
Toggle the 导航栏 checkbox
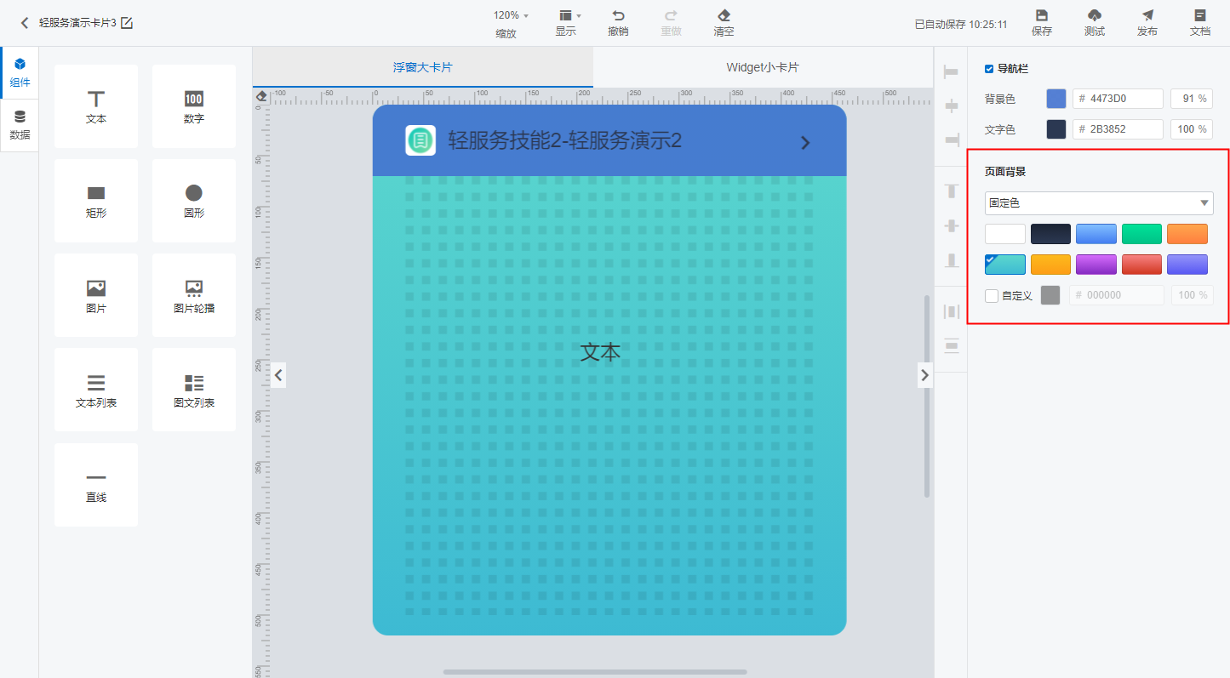(989, 69)
